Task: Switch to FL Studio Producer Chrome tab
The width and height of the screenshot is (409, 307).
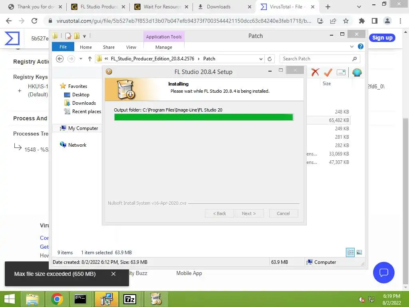Action: [98, 7]
